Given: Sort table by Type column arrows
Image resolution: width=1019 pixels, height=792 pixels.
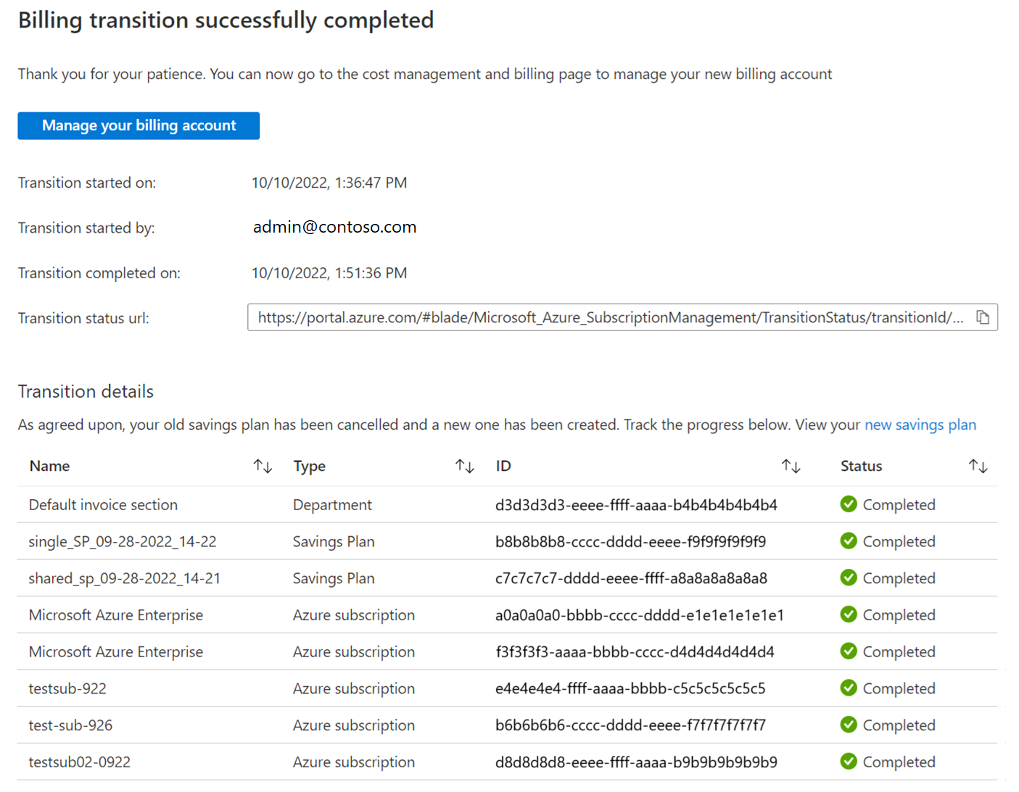Looking at the screenshot, I should click(464, 466).
